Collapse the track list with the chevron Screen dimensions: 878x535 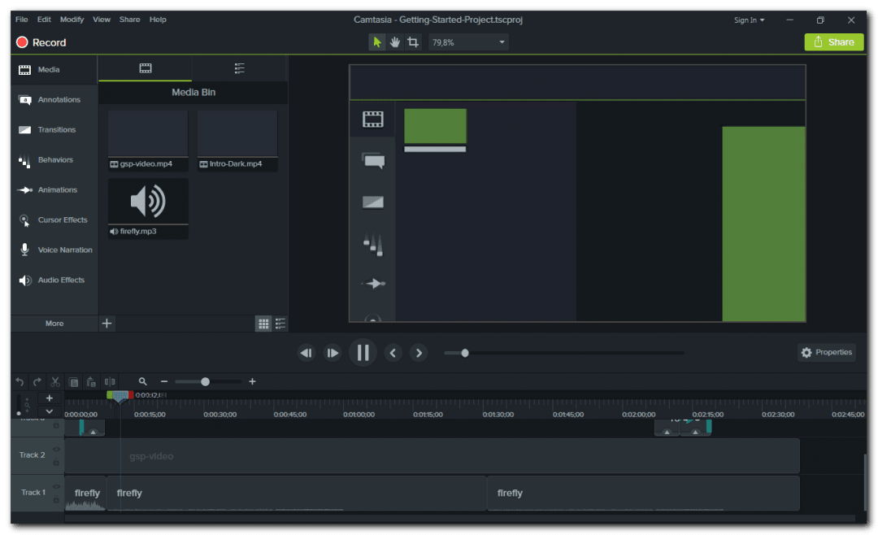click(x=49, y=411)
